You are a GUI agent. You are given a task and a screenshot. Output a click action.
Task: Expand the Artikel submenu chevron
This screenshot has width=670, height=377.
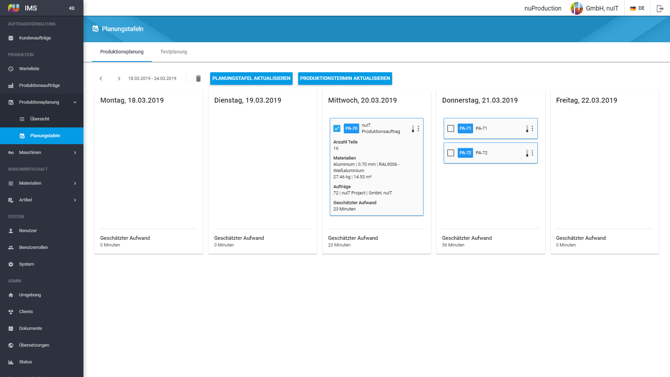click(x=75, y=200)
